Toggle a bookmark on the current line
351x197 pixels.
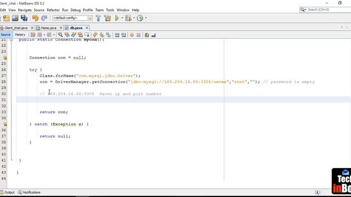[x=109, y=35]
